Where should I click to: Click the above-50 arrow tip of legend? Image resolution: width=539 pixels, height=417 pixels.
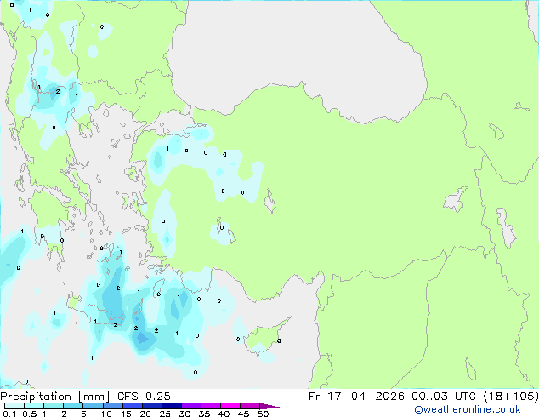(269, 406)
